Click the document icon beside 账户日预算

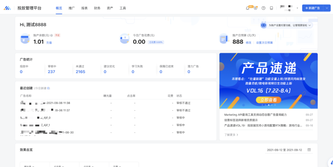[x=224, y=39]
